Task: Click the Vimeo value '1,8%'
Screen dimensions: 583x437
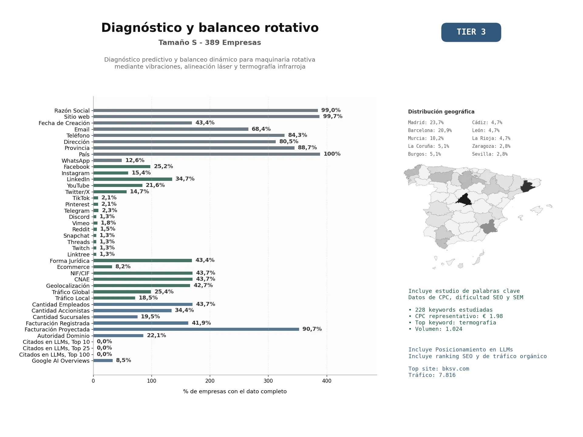Action: pos(108,223)
